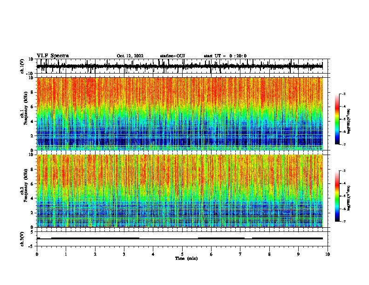Click the "-3" label on lower color bar
Image resolution: width=369 pixels, height=285 pixels.
(x=343, y=171)
